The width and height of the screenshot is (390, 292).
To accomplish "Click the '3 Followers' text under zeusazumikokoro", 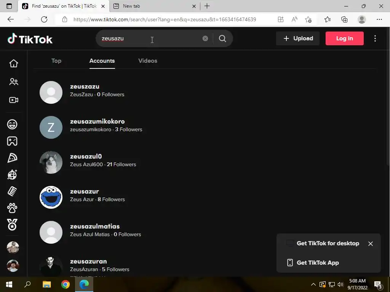I will point(129,130).
